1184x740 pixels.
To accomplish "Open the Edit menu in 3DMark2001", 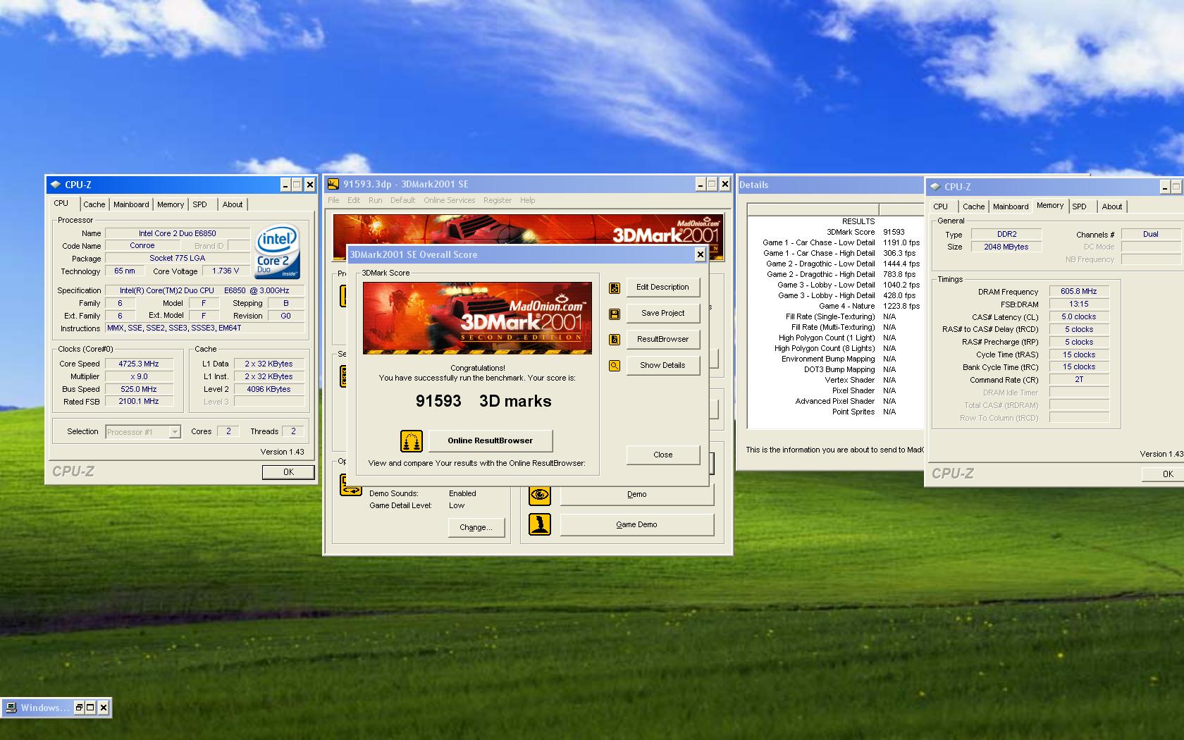I will tap(354, 200).
